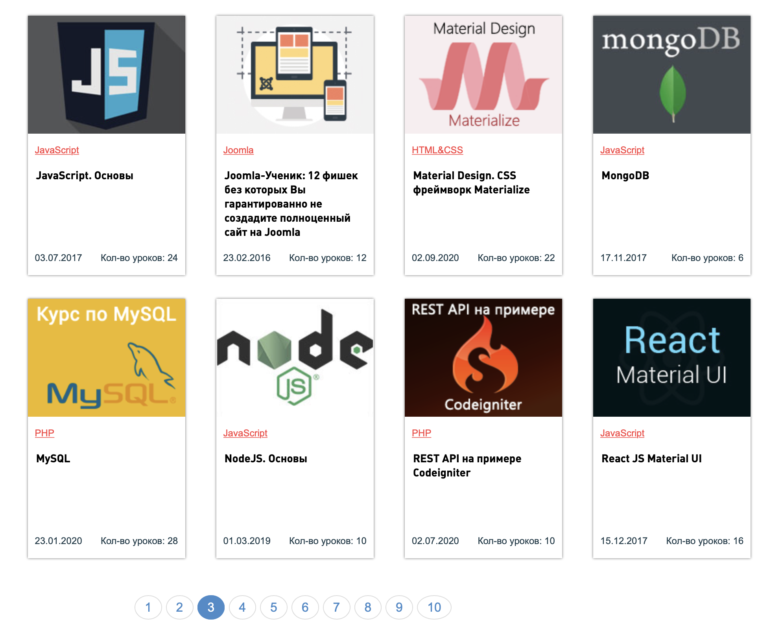Open the 'Material Design. CSS фреймворк Materialize' title
This screenshot has height=629, width=771.
(471, 183)
